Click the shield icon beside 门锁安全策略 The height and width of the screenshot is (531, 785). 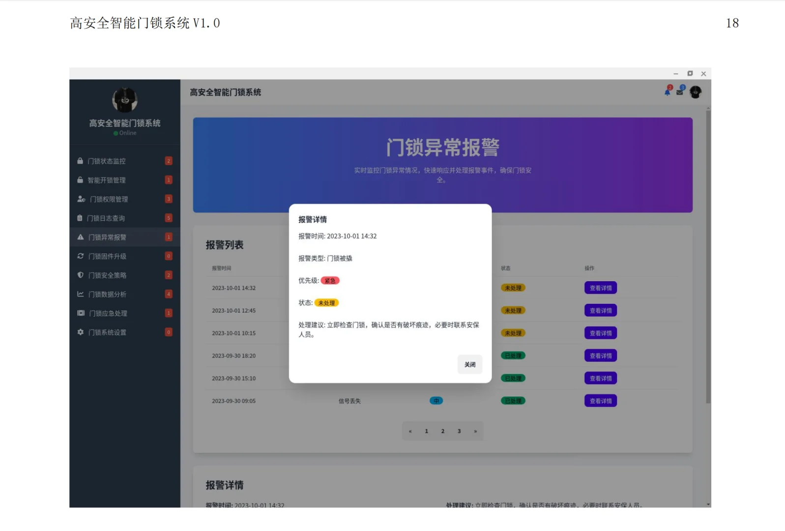click(x=81, y=275)
